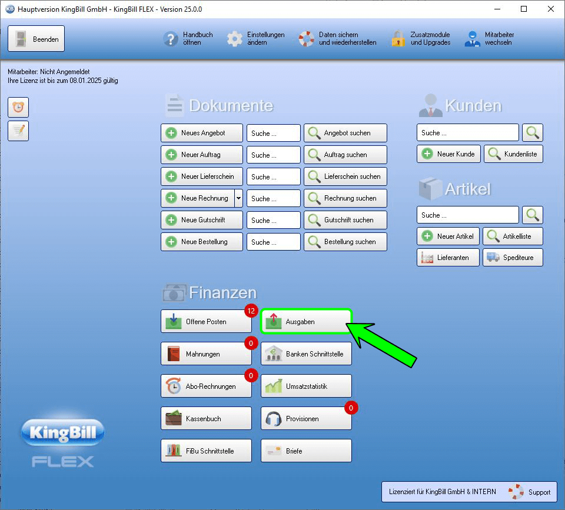
Task: Click the Beenden exit button
Action: (36, 39)
